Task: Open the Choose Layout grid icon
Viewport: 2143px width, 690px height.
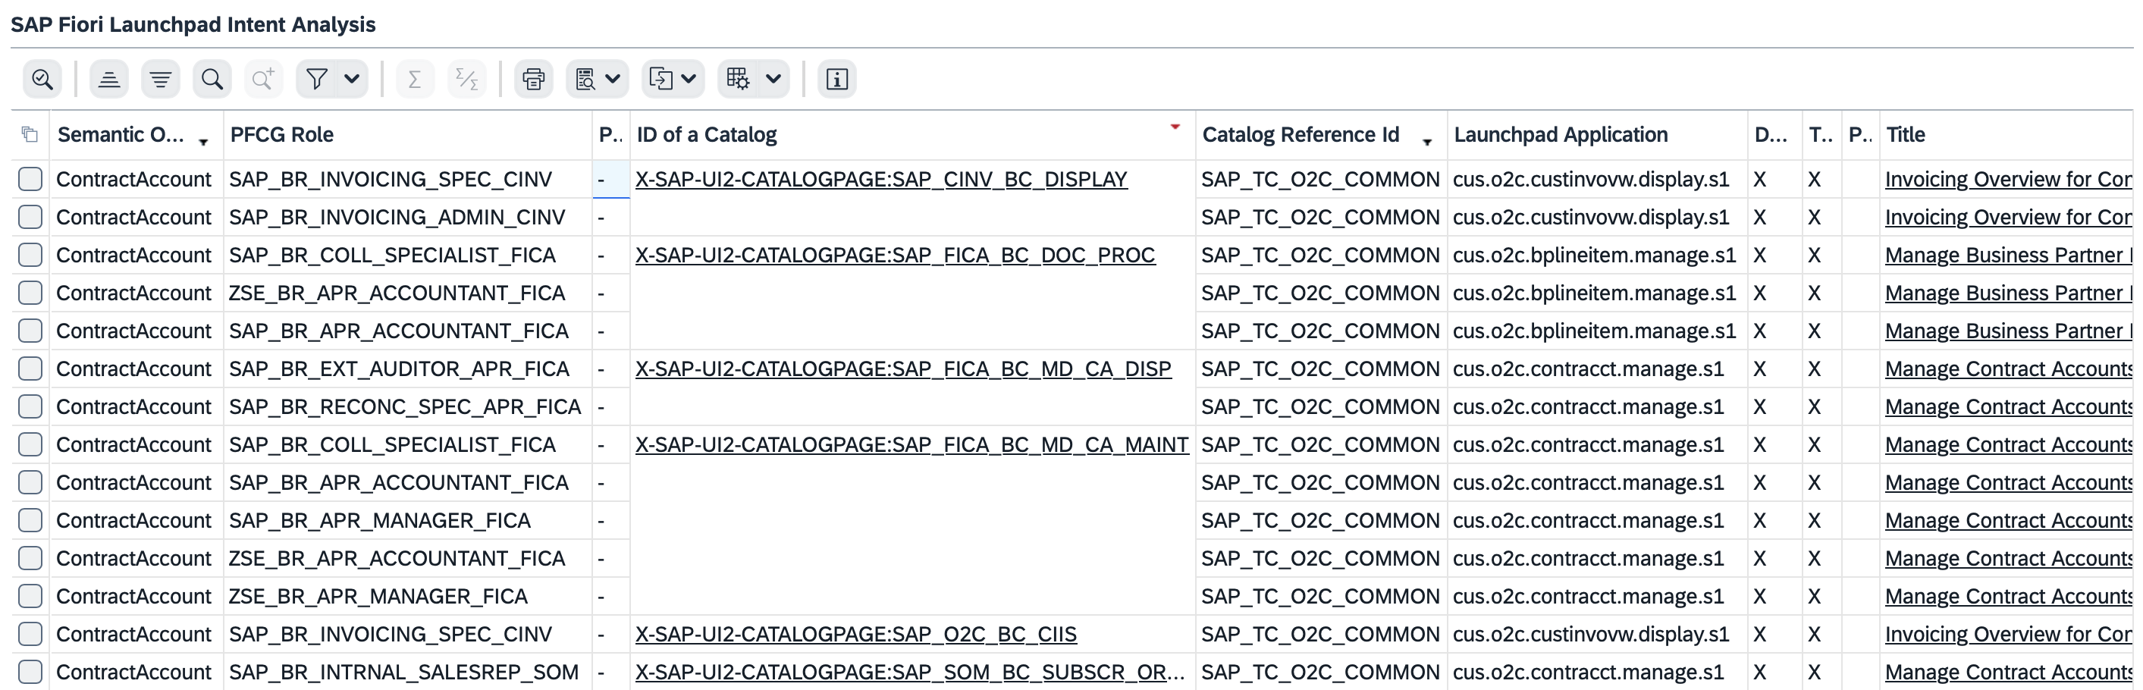Action: click(738, 79)
